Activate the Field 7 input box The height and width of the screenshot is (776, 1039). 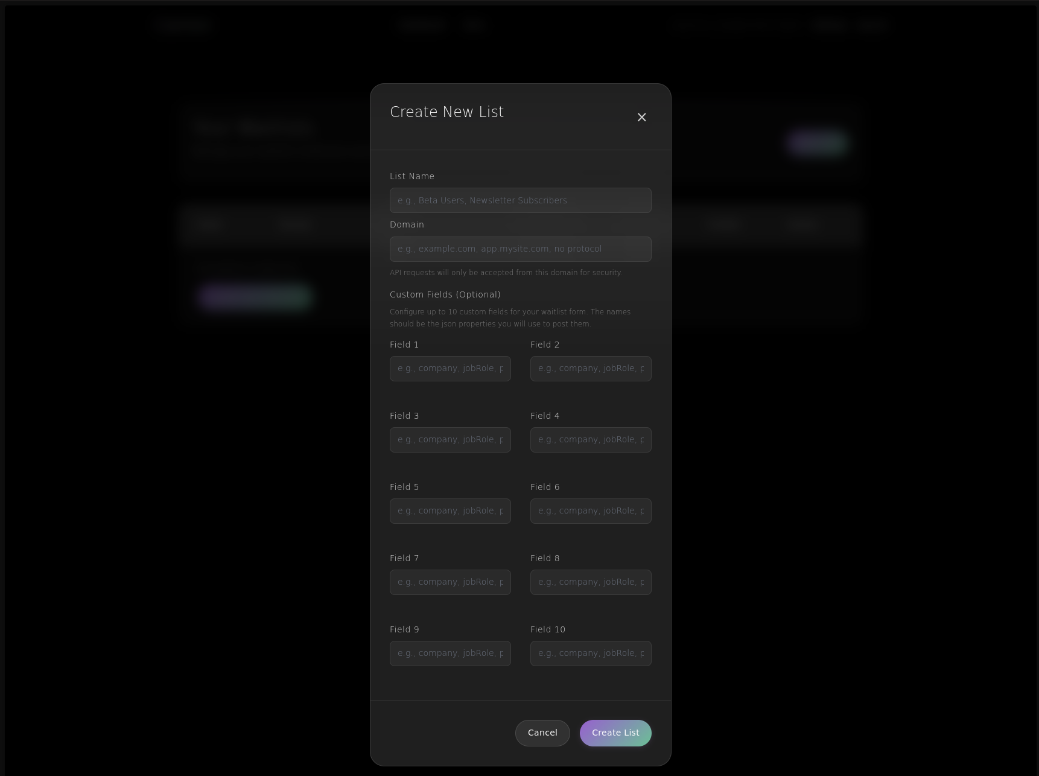point(450,582)
